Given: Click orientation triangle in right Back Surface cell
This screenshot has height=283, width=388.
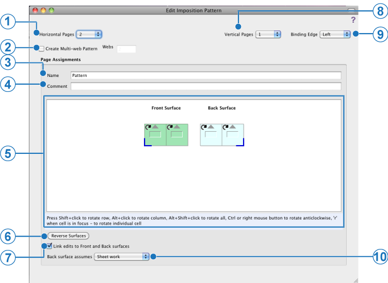Looking at the screenshot, I should click(x=233, y=127).
